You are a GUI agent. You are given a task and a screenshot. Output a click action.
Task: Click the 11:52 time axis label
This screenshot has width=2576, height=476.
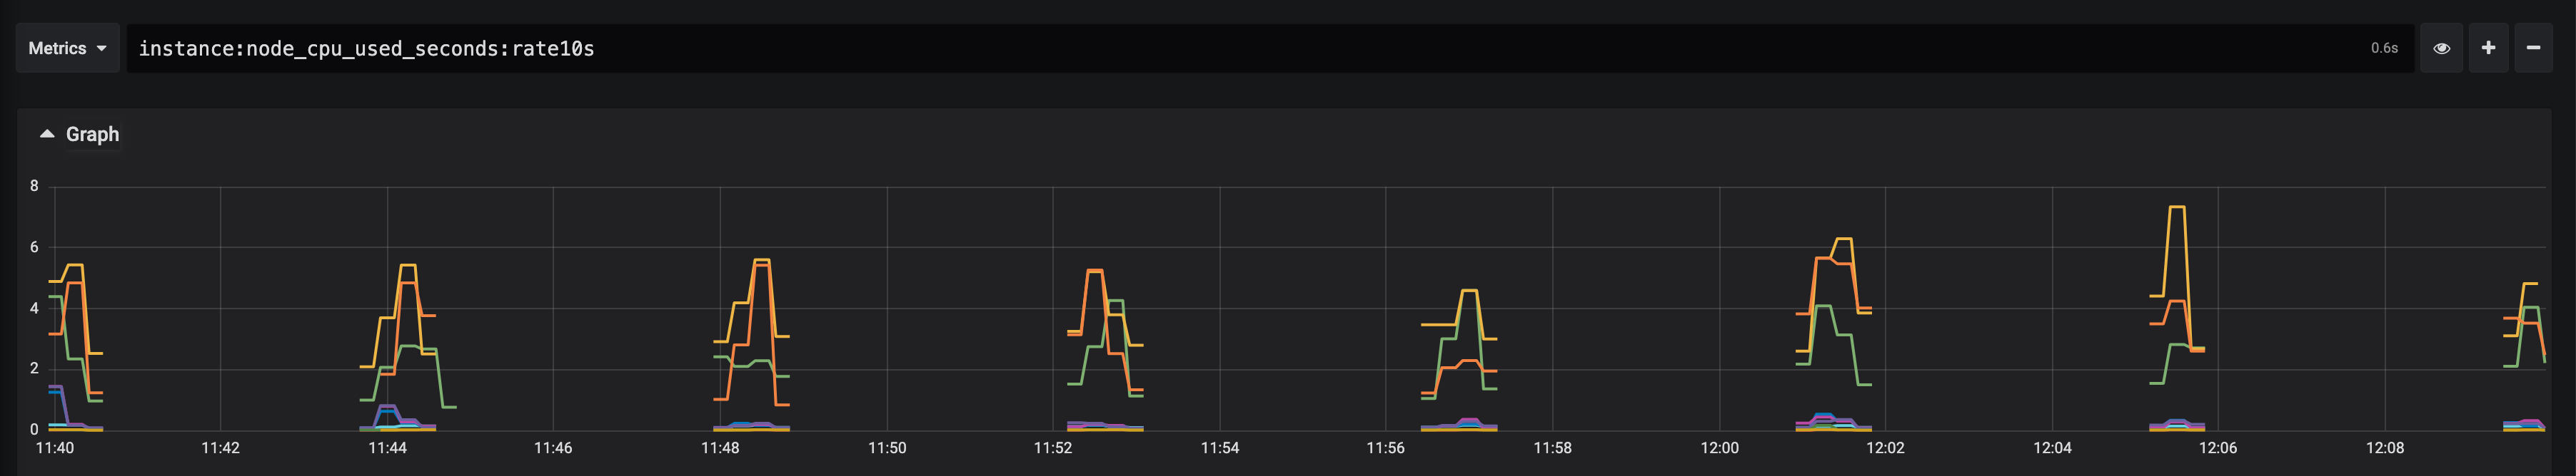[x=1053, y=448]
